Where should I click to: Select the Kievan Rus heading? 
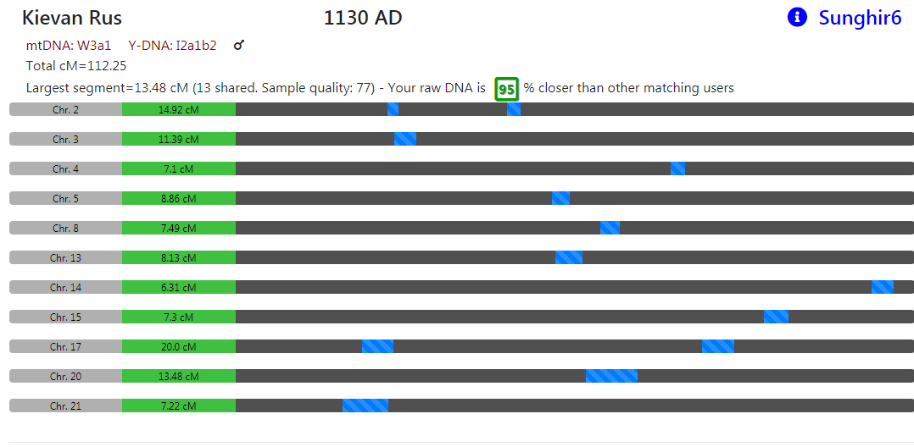coord(72,18)
